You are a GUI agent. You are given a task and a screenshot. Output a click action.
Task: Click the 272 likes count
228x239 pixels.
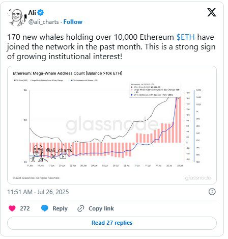pos(25,208)
